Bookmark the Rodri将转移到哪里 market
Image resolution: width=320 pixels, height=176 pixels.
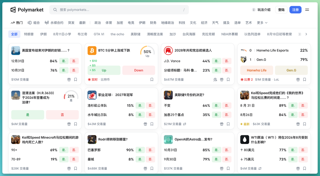(152, 169)
